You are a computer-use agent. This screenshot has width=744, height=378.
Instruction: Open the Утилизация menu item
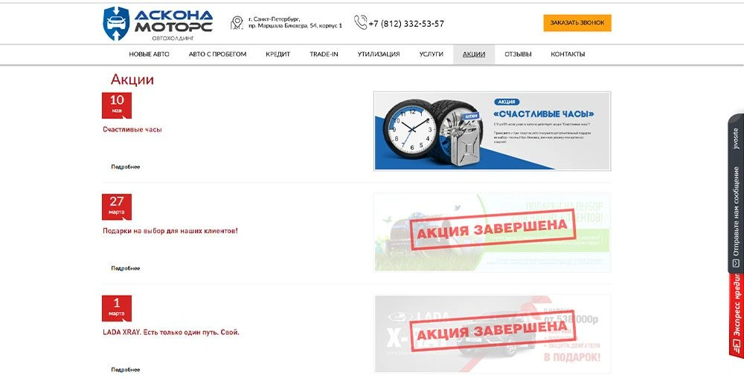379,54
